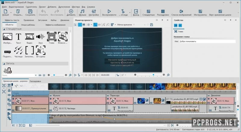Screen dimensions: 241x132
Task: Open the grid options dropdown arrow
Action: click(91, 25)
